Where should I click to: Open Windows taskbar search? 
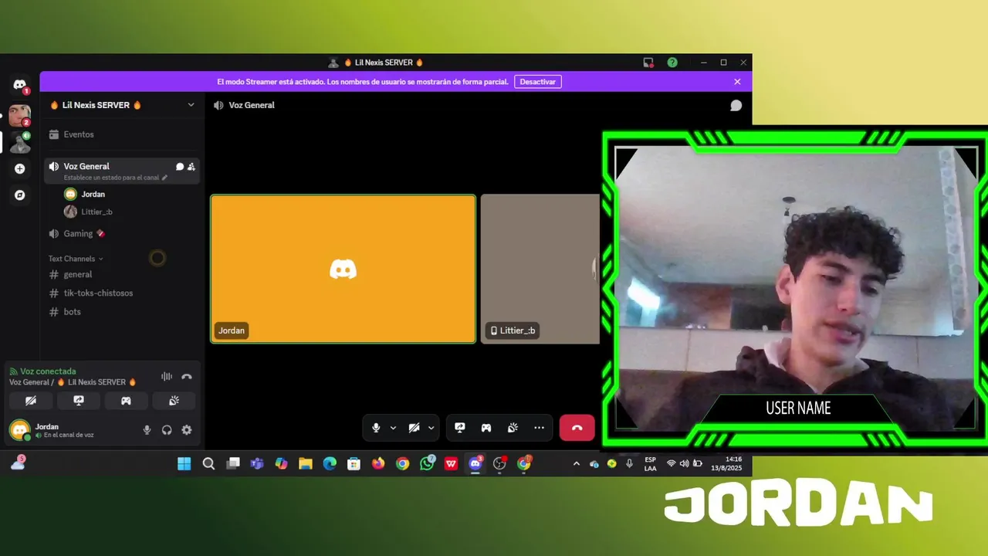[x=208, y=463]
